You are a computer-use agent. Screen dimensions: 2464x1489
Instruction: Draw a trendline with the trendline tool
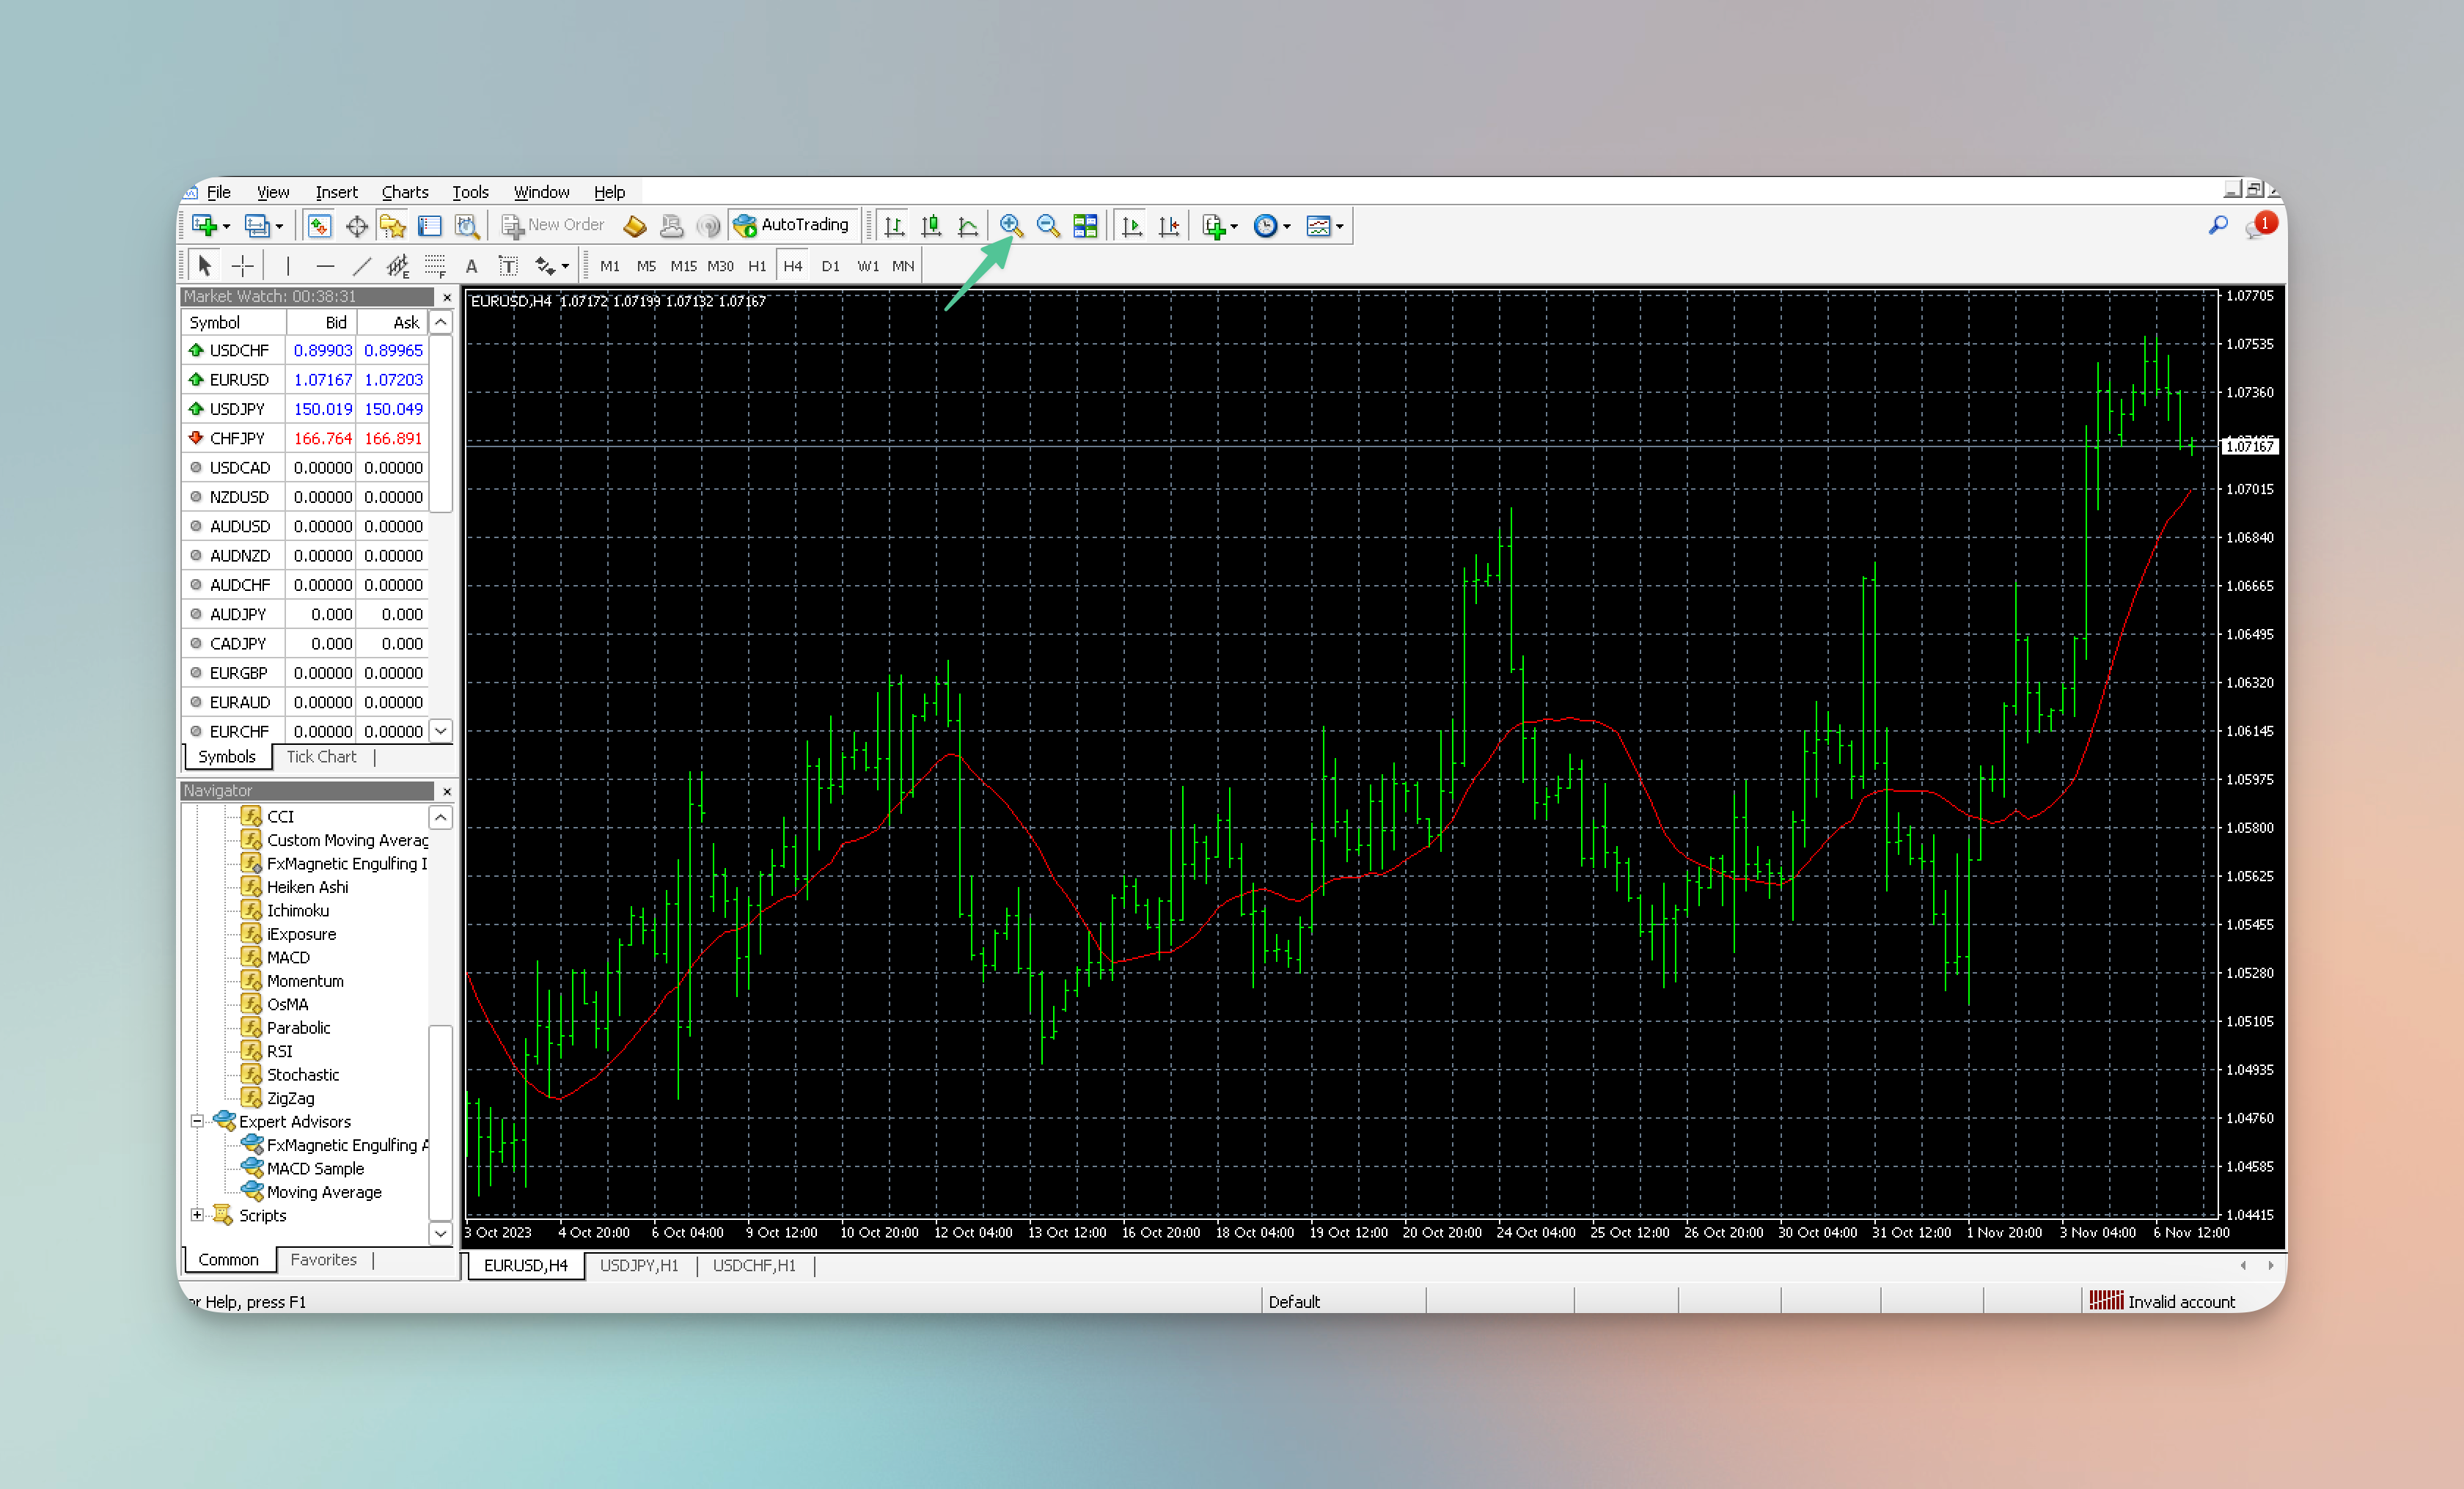[x=362, y=266]
